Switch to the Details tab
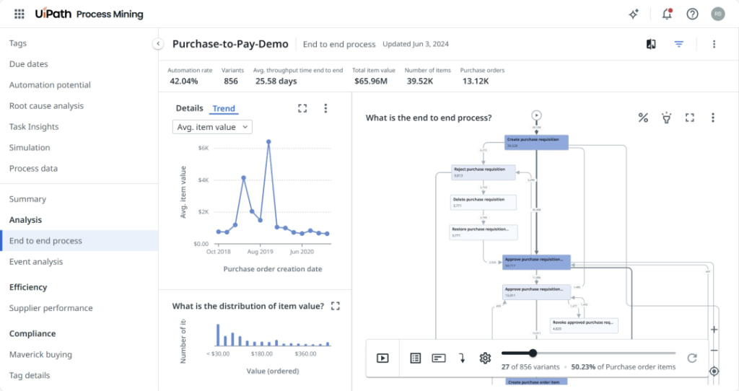Image resolution: width=739 pixels, height=391 pixels. 189,108
